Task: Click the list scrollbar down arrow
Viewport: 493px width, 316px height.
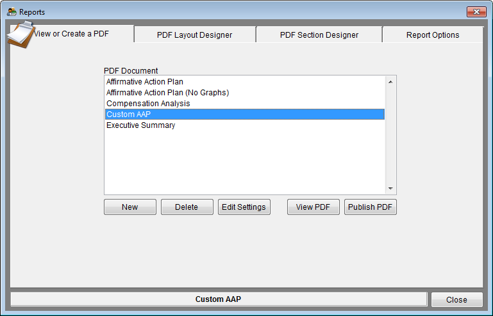Action: tap(390, 188)
